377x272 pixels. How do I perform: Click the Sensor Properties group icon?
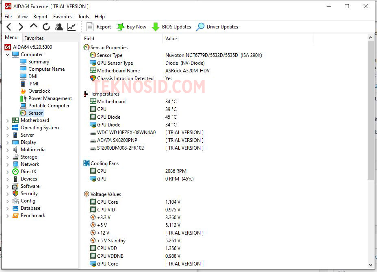pyautogui.click(x=86, y=47)
